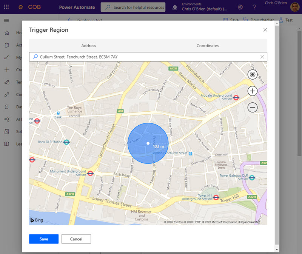302x254 pixels.
Task: Clear the address search field
Action: (262, 57)
